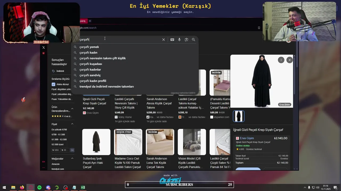This screenshot has width=341, height=191.
Task: Filter by Amazon store
Action: point(56,164)
